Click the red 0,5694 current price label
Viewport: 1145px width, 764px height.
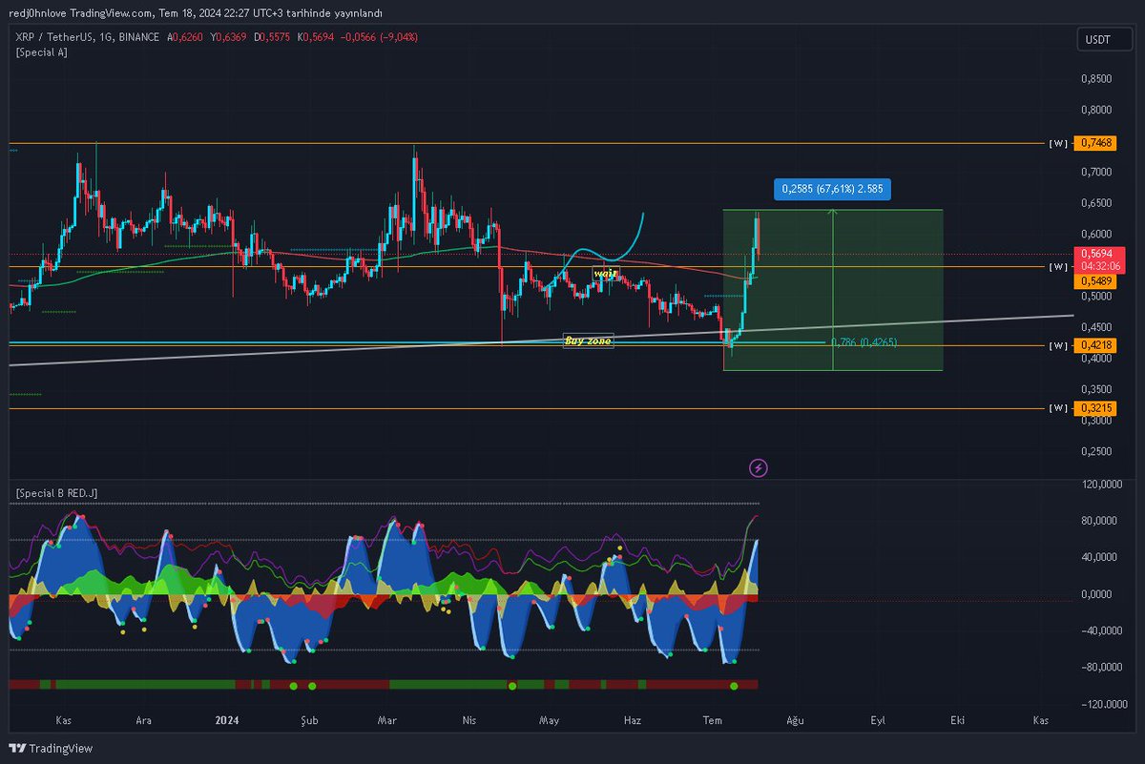coord(1097,254)
